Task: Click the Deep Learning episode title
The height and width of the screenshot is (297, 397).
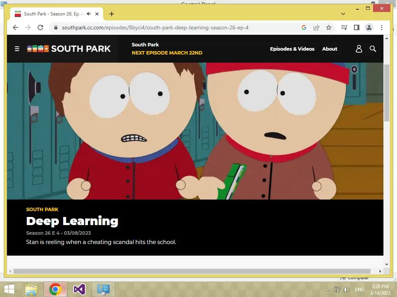Action: point(72,221)
